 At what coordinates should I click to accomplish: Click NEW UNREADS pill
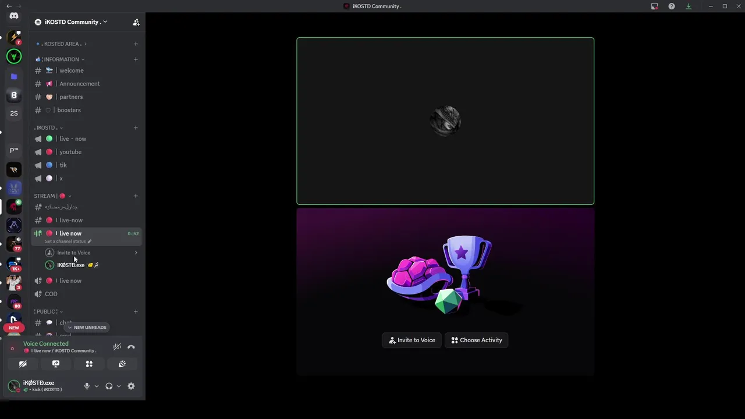pos(87,328)
